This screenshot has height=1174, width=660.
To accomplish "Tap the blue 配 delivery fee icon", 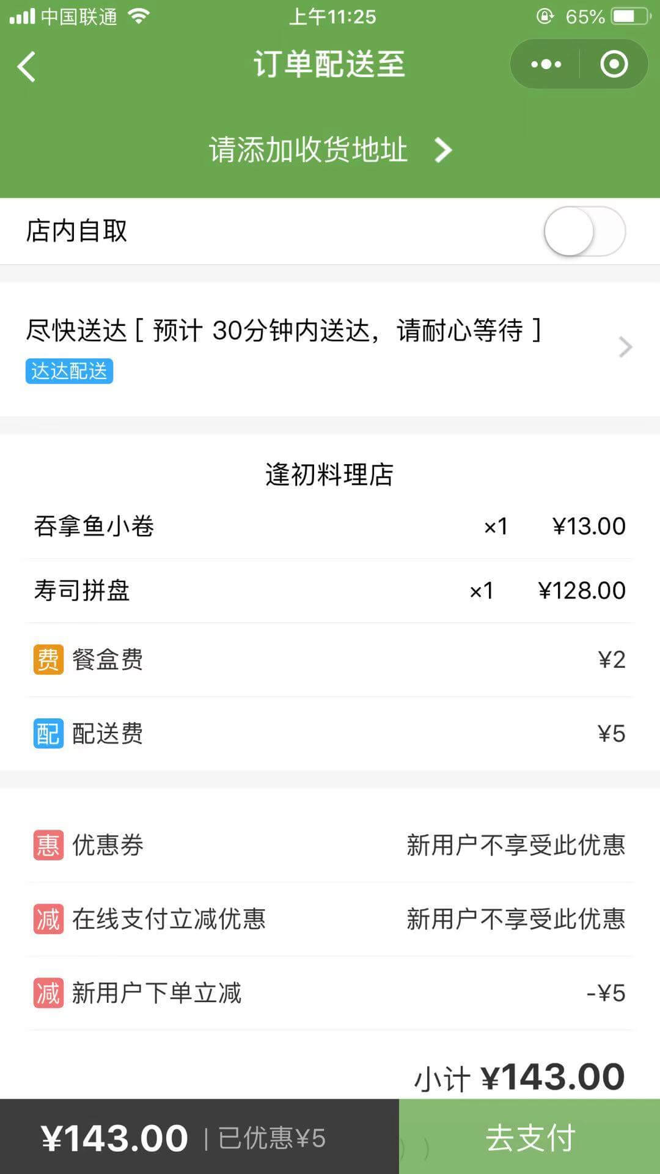I will [48, 734].
